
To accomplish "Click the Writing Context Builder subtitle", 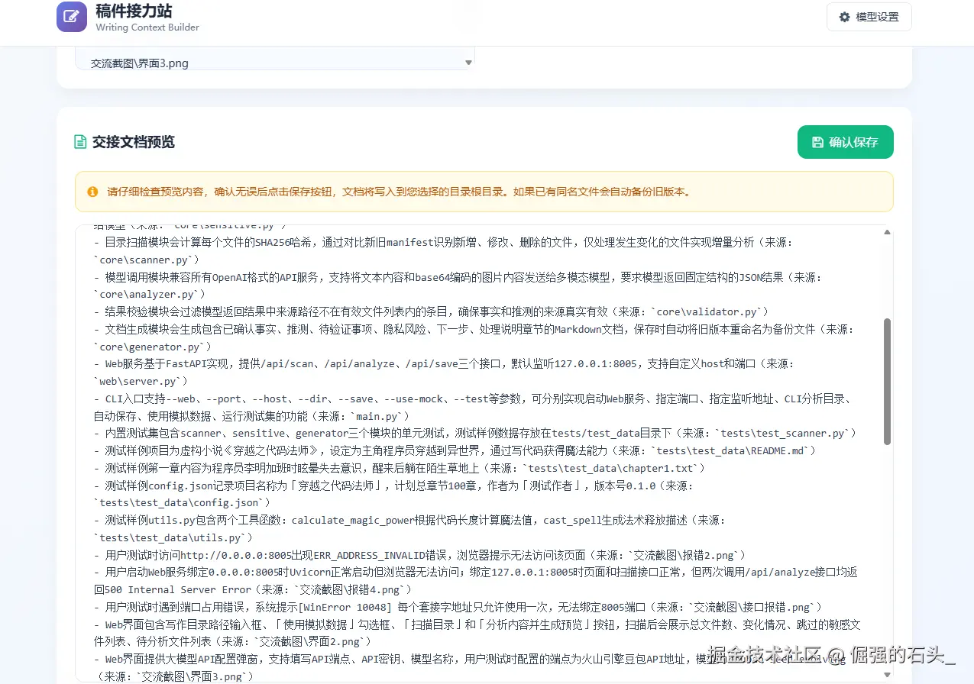I will click(x=147, y=27).
